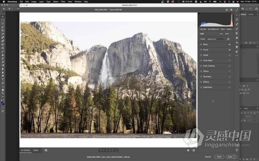Image resolution: width=259 pixels, height=161 pixels.
Task: Select the Photoshop Zoom tool magnifier
Action: click(3, 93)
